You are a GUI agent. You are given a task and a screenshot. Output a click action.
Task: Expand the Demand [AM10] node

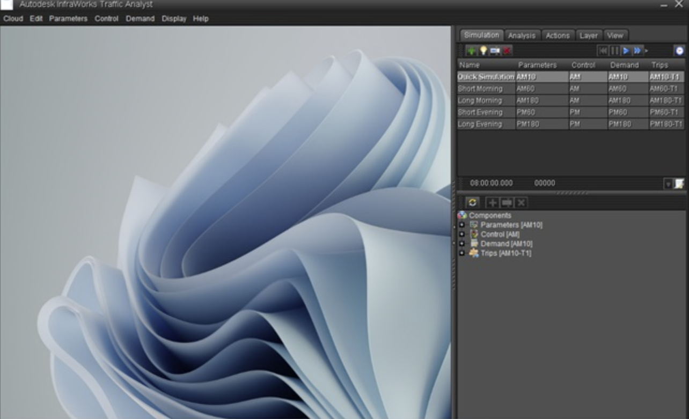point(462,244)
